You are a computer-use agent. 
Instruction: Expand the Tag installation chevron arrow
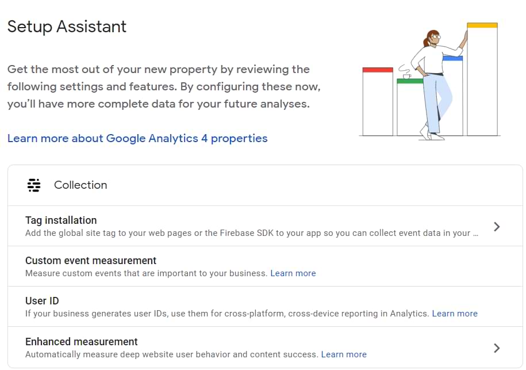pyautogui.click(x=497, y=227)
